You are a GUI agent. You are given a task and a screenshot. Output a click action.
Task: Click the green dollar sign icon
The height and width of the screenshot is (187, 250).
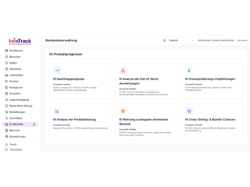(189, 71)
